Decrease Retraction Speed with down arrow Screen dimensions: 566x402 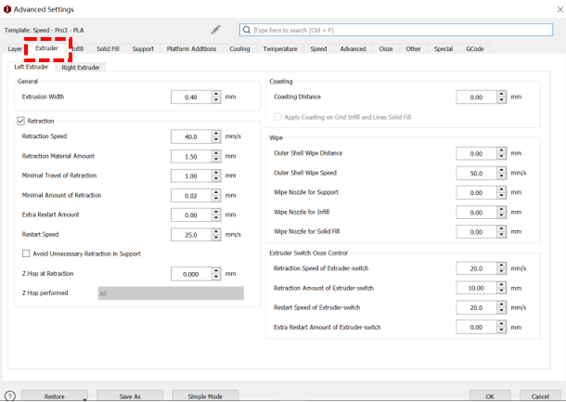[216, 139]
